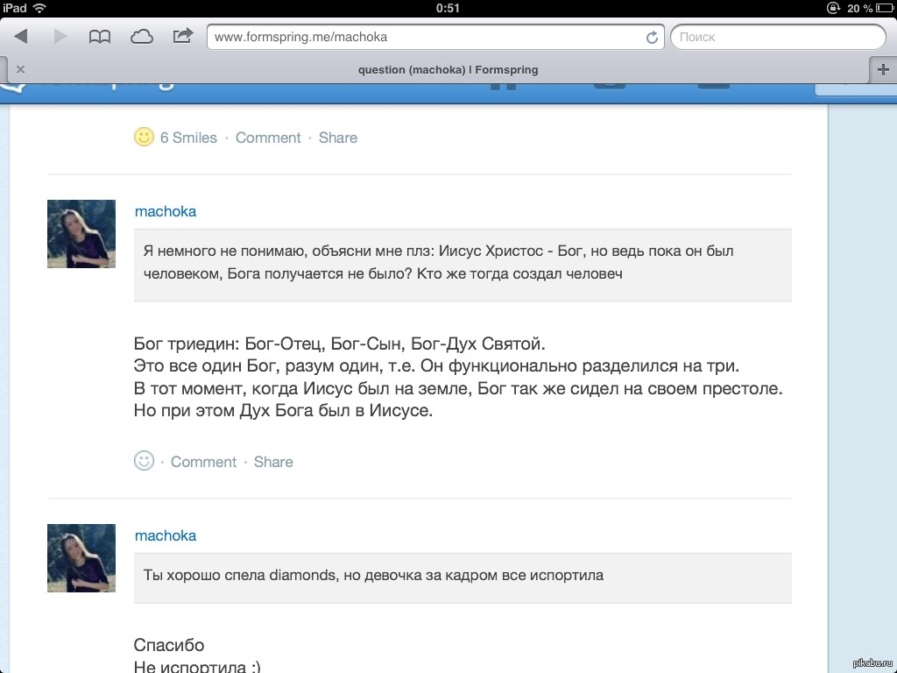Comment on the Trinity answer
This screenshot has height=673, width=897.
click(x=203, y=462)
